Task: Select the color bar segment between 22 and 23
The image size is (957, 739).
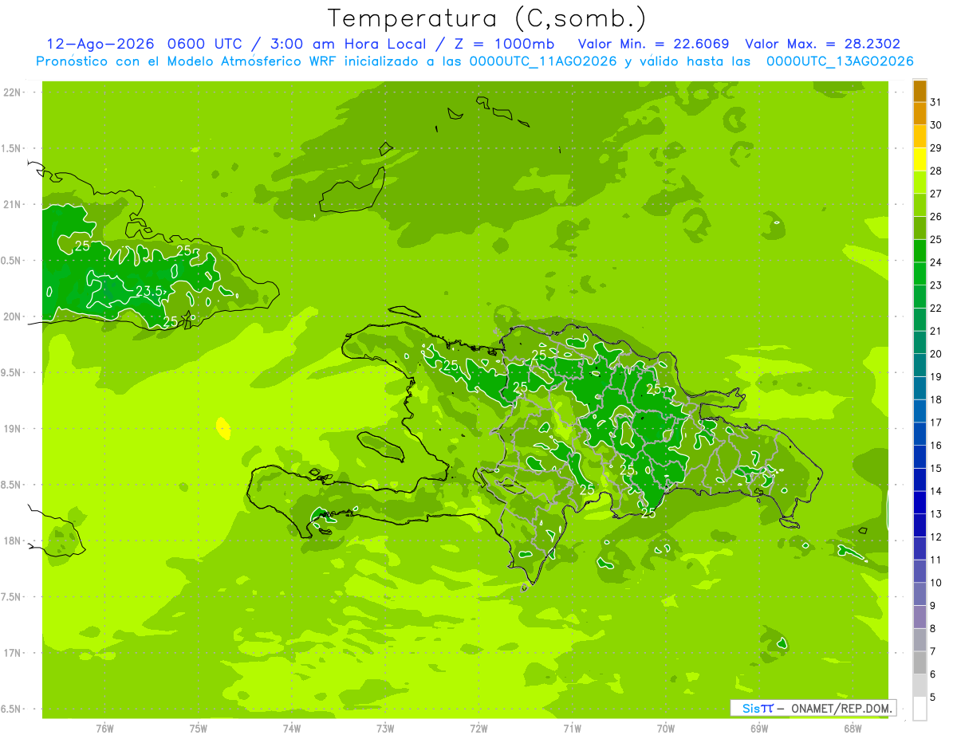Action: [920, 297]
